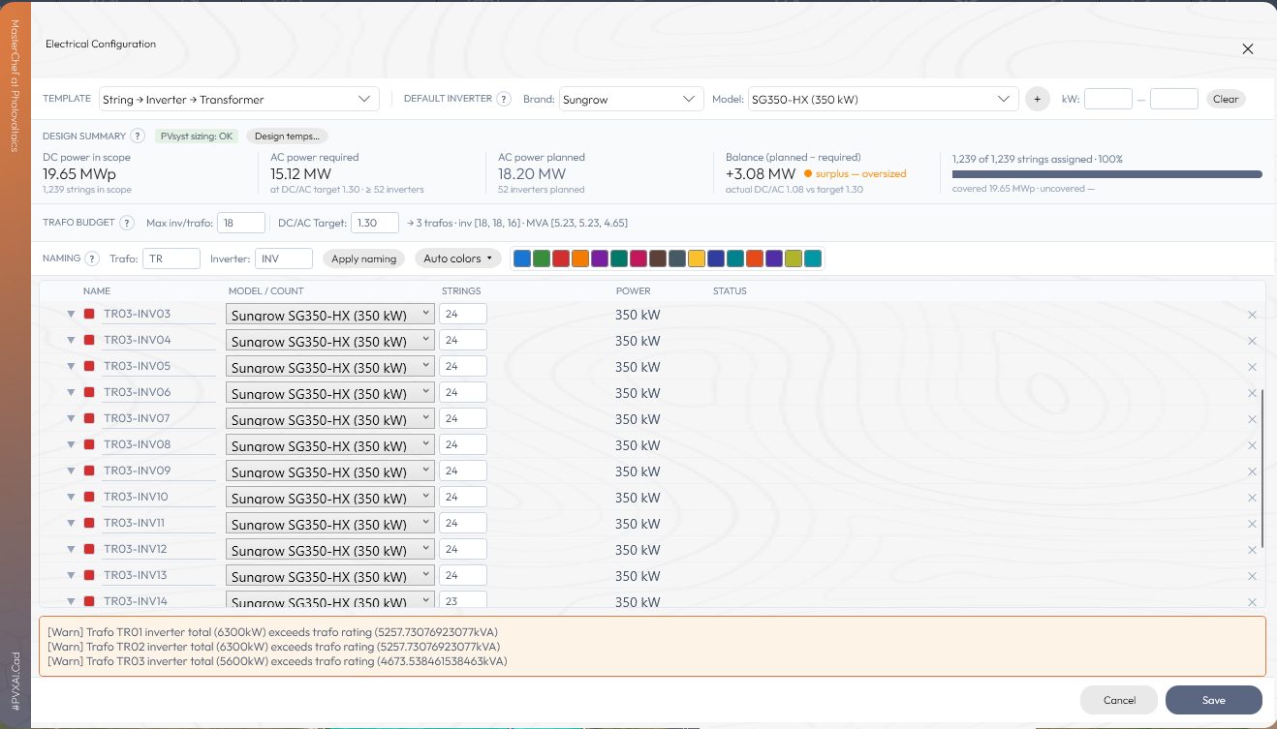The width and height of the screenshot is (1277, 729).
Task: Click the Max inv/trafo field showing 18
Action: [x=241, y=223]
